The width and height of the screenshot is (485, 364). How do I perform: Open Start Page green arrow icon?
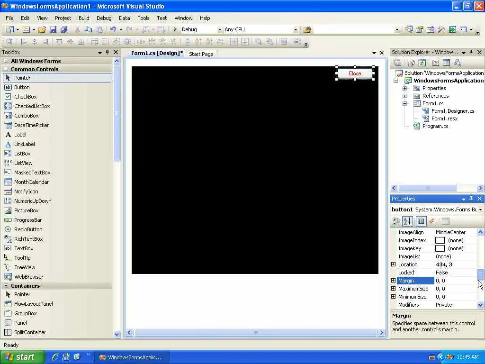(452, 29)
